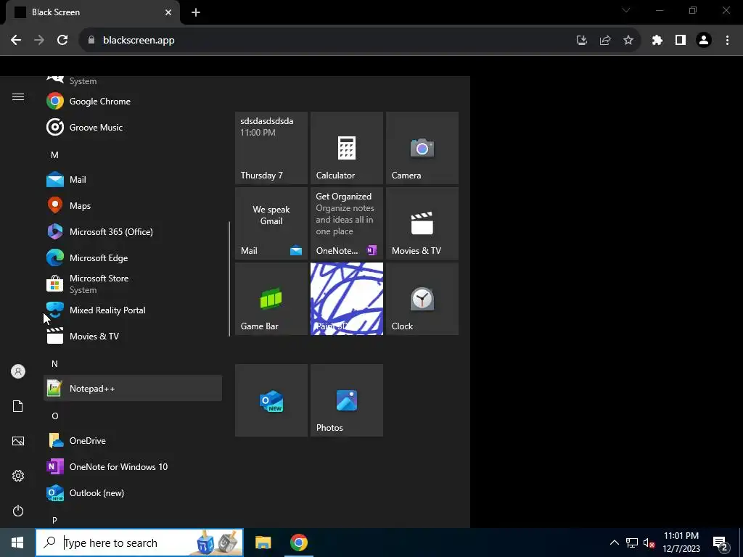Open the Thursday 7 calendar tile

click(271, 148)
